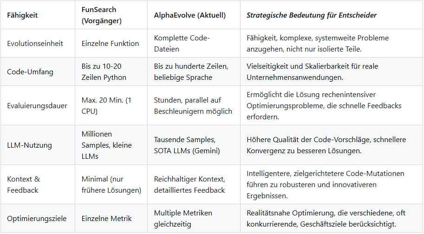This screenshot has height=234, width=424.
Task: Click the 'Millionen Samples, kleine LLMs' cell
Action: coord(106,145)
